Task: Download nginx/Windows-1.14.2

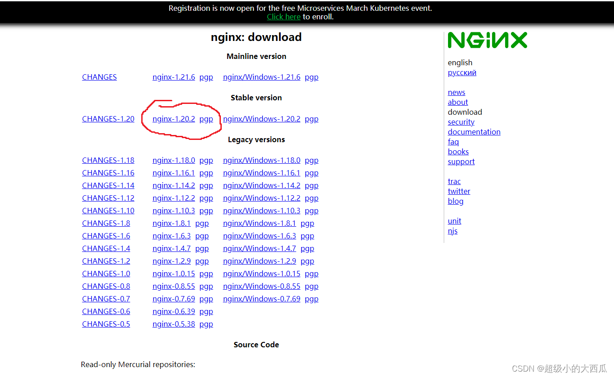Action: 262,185
